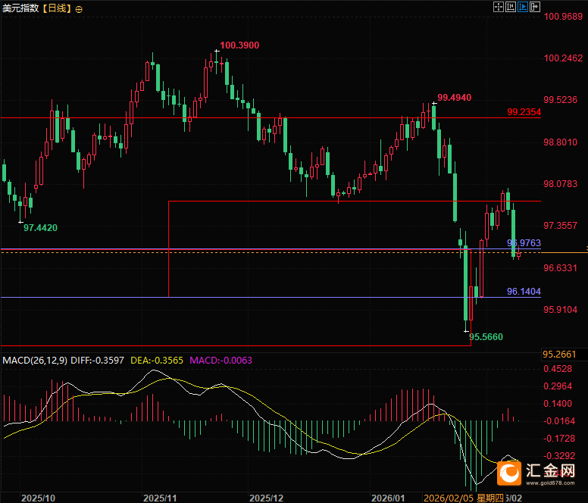The height and width of the screenshot is (503, 588).
Task: Click the magenta MACD:-0.0063 readout
Action: click(x=220, y=361)
